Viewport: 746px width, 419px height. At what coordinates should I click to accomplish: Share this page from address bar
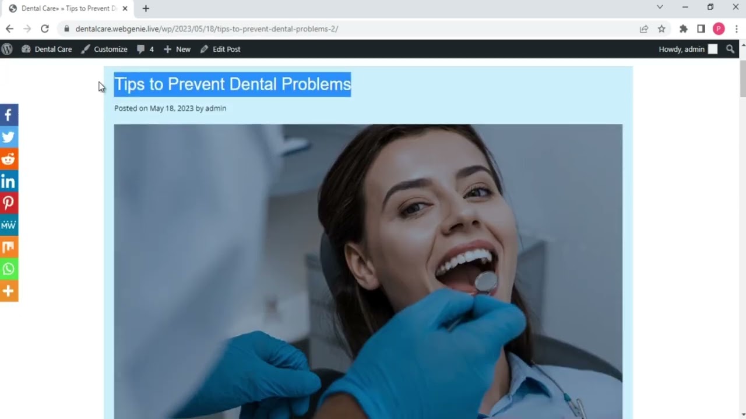(643, 29)
